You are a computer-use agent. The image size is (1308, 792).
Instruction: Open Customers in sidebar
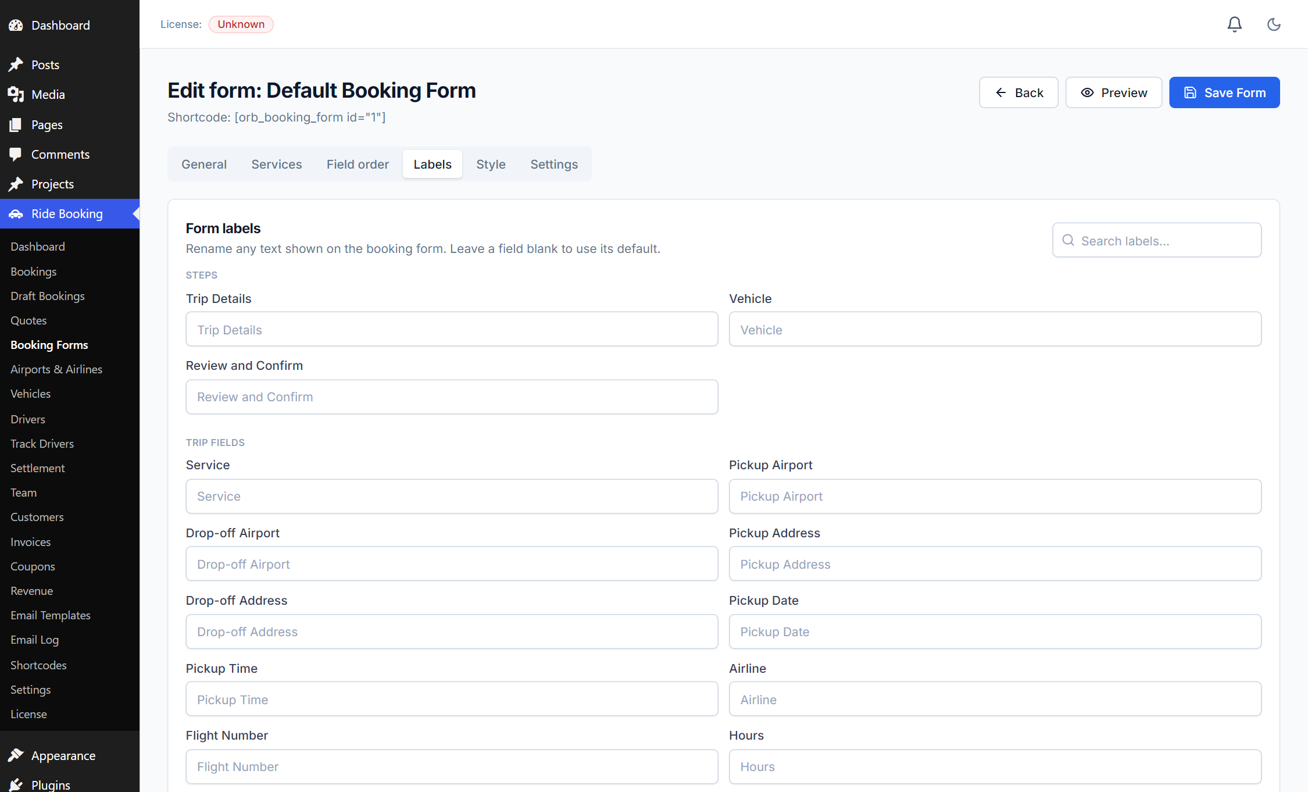[37, 517]
